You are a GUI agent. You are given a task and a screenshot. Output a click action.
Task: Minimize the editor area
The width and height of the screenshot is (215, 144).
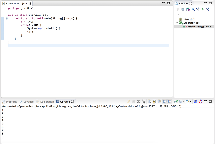163,3
